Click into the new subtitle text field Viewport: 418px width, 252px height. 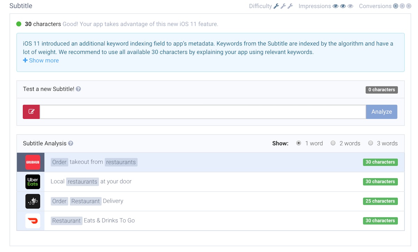tap(203, 112)
